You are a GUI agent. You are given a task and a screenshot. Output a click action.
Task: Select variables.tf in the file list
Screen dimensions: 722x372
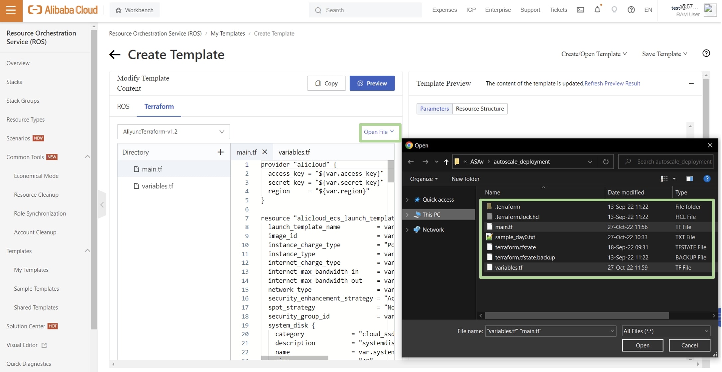click(x=509, y=267)
